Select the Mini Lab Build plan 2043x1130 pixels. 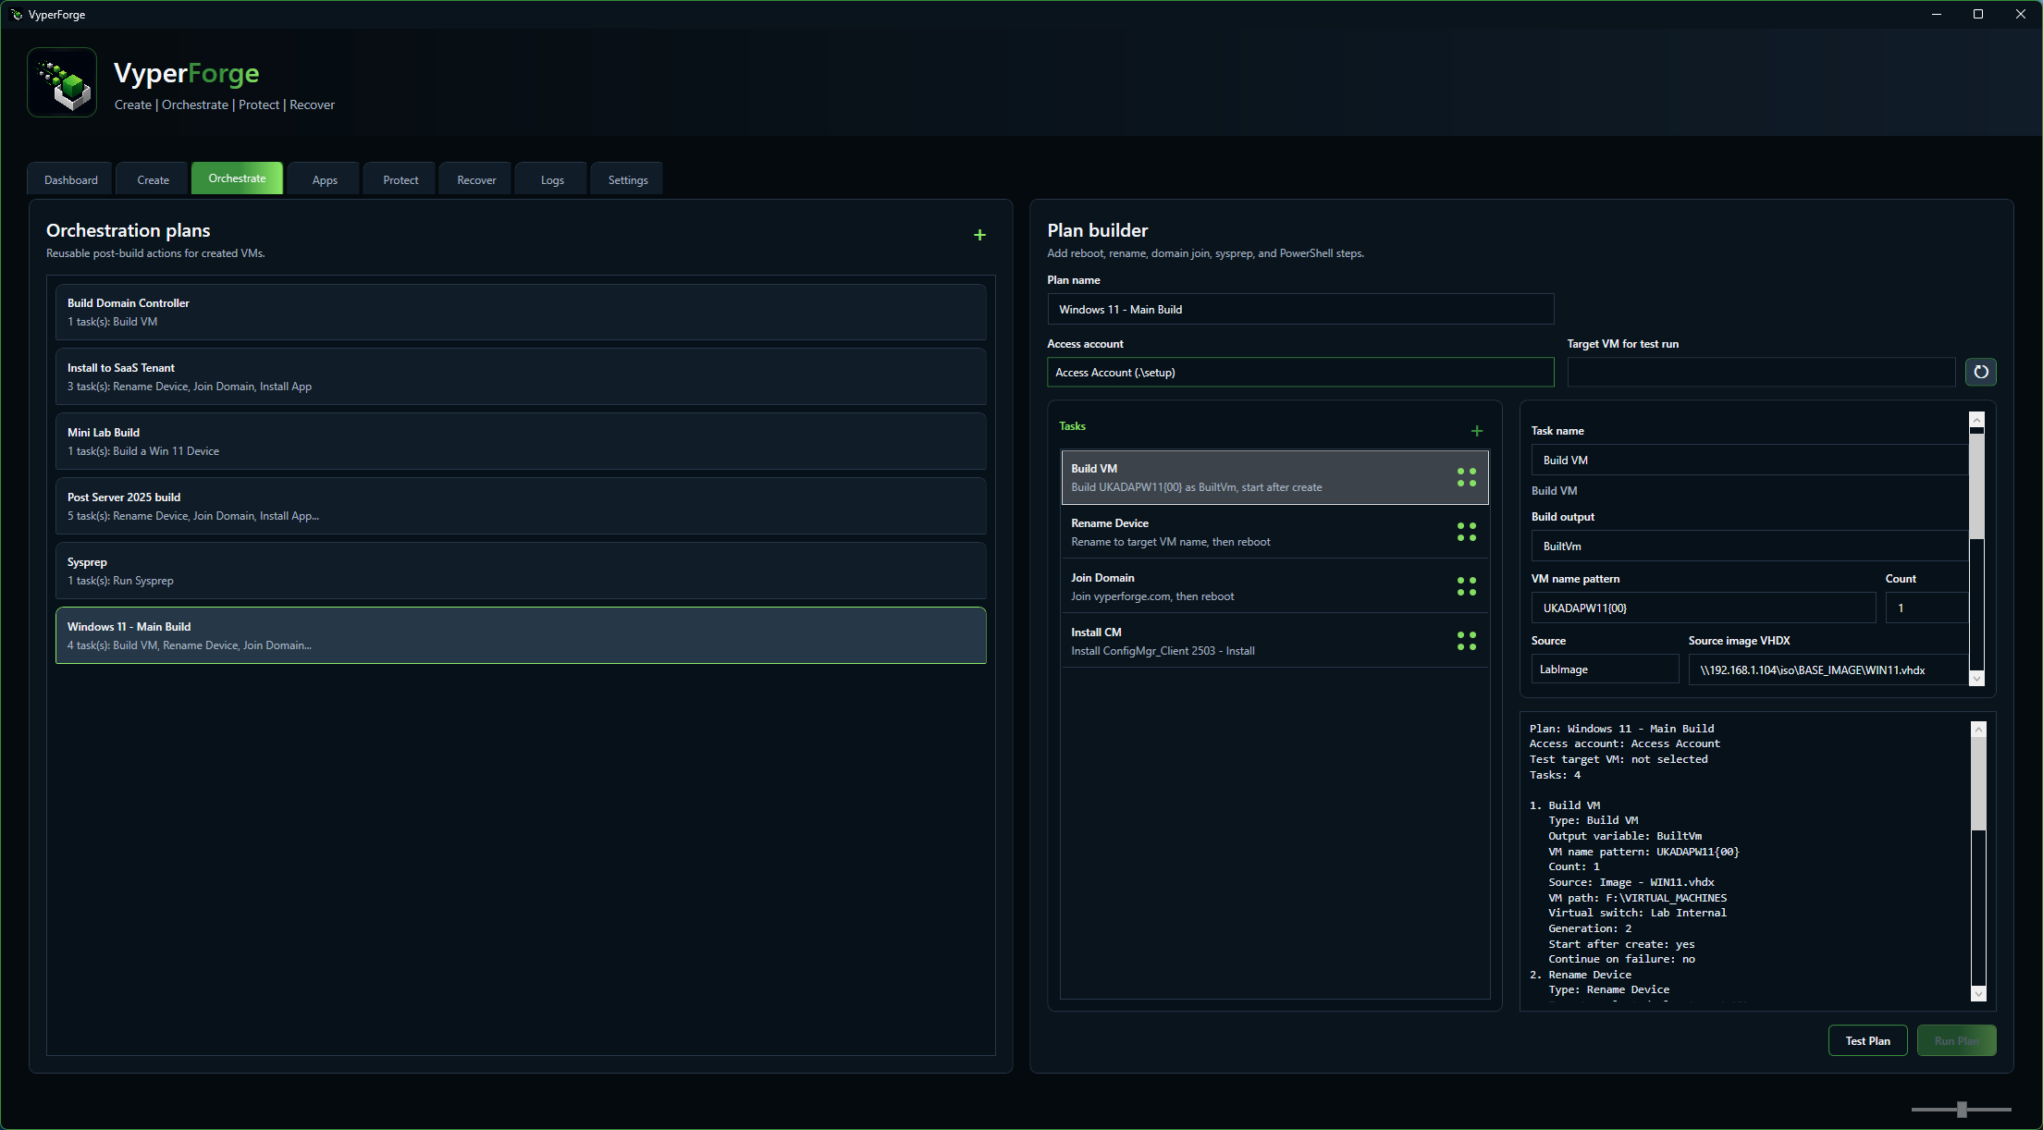click(521, 441)
